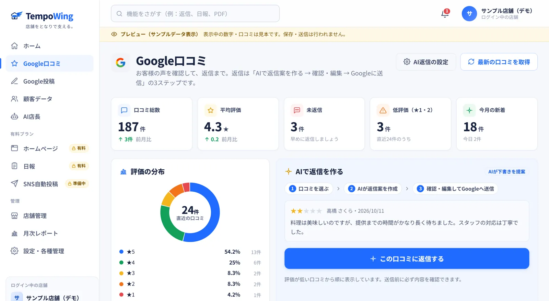The image size is (549, 301).
Task: Click the home icon beside ホーム
Action: (14, 46)
